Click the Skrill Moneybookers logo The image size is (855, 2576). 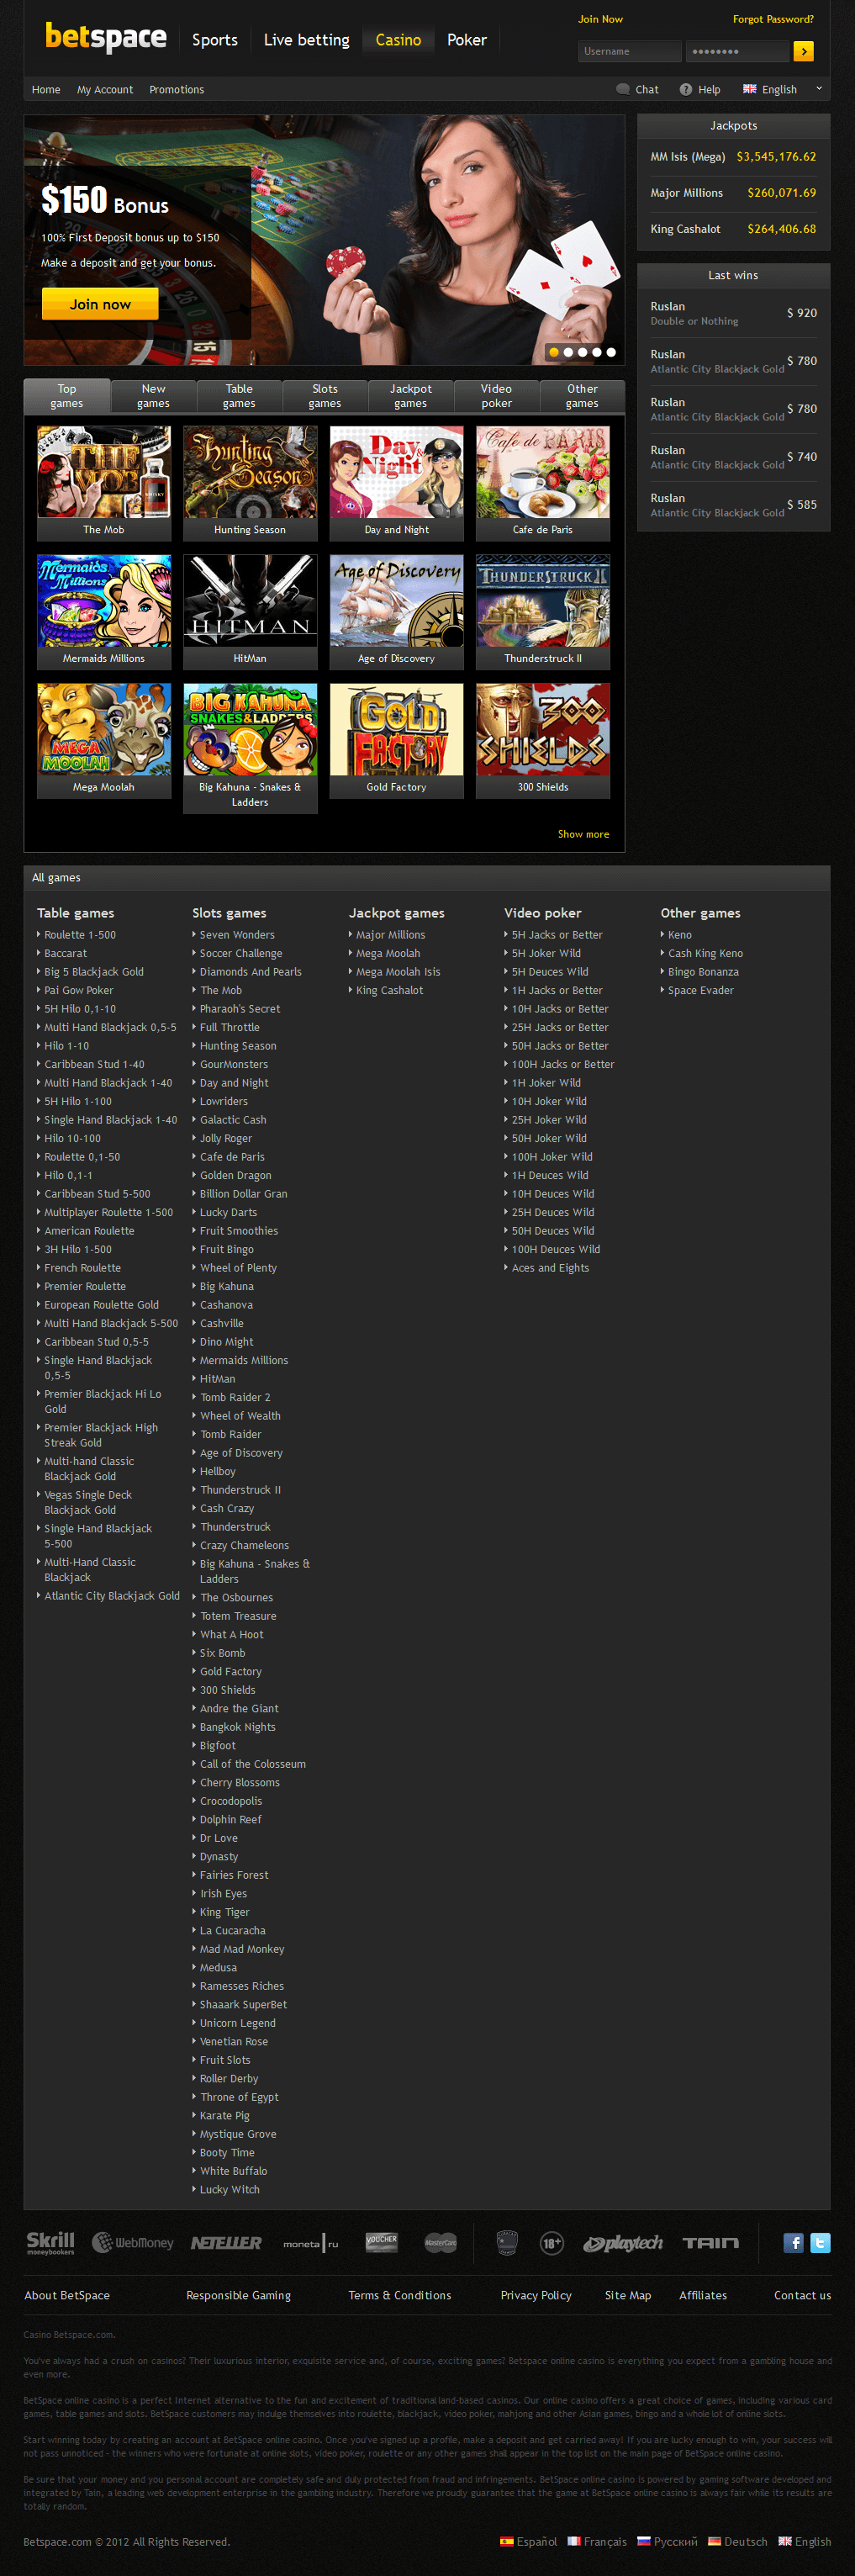coord(50,2242)
